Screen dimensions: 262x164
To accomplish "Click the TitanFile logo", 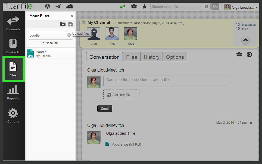I will (x=18, y=6).
